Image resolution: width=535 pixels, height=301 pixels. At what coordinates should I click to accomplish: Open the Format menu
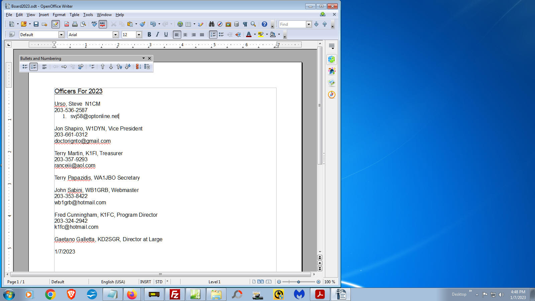59,15
